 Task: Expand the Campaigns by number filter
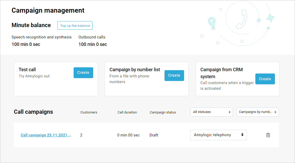point(257,112)
